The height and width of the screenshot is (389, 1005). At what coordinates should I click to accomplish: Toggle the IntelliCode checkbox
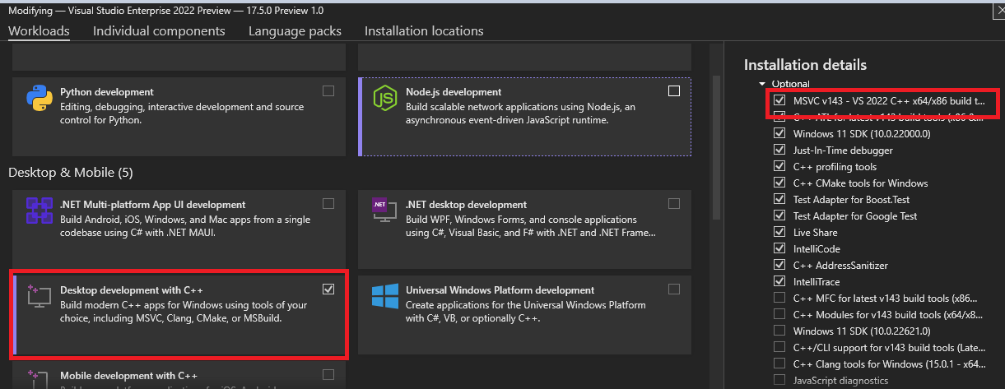779,248
